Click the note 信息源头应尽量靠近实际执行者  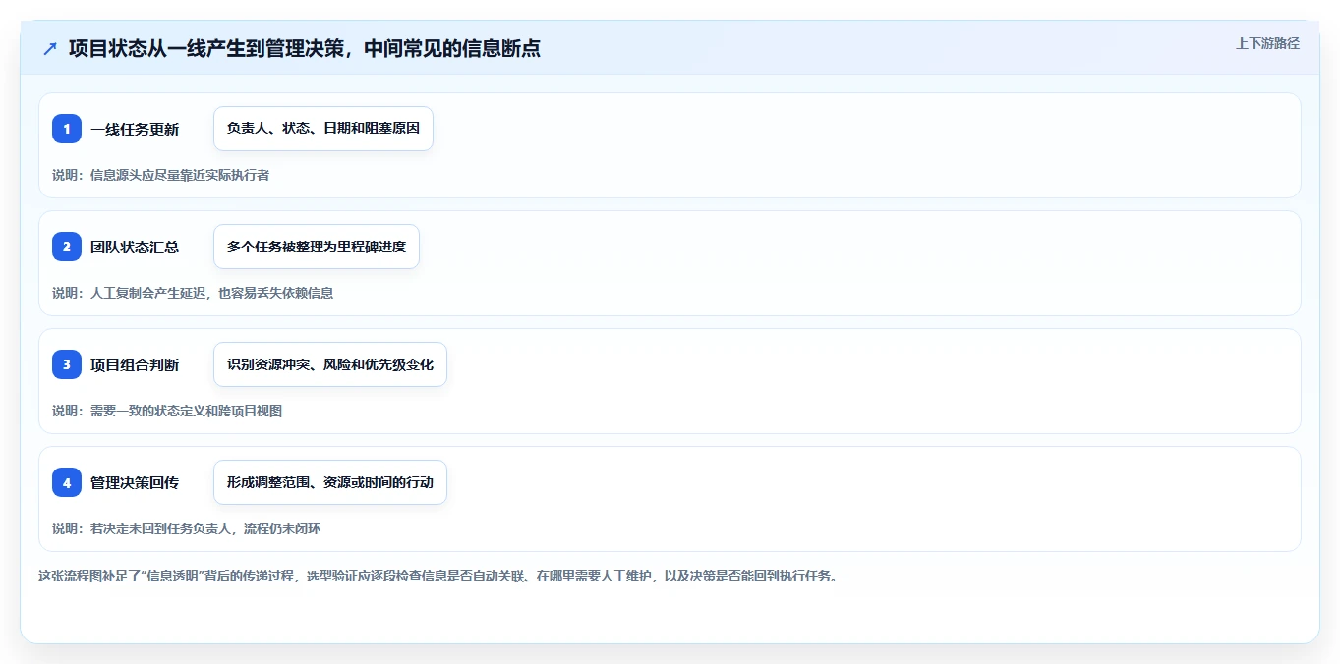180,175
